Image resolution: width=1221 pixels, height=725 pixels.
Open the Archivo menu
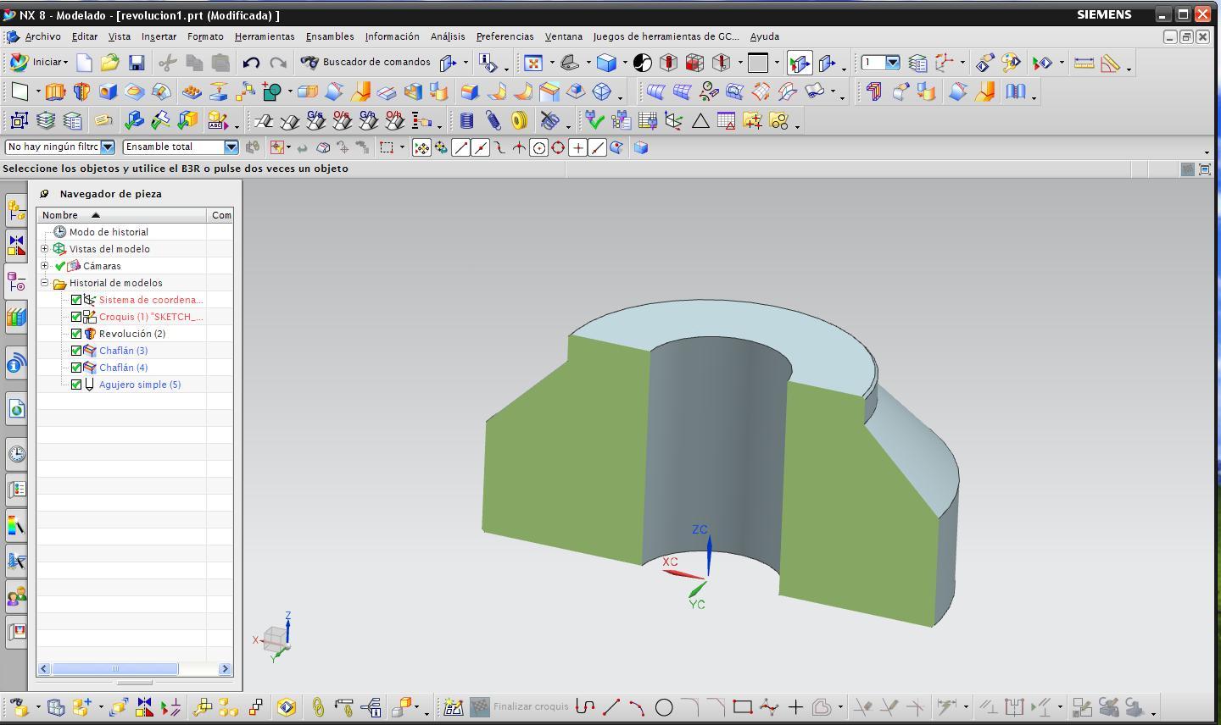coord(42,36)
